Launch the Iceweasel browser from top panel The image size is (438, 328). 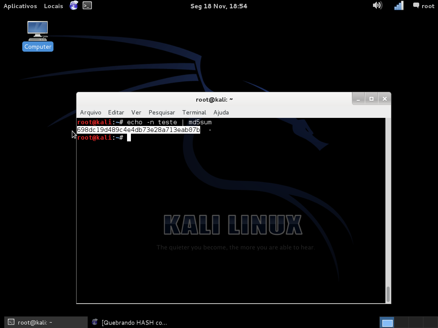(x=74, y=6)
